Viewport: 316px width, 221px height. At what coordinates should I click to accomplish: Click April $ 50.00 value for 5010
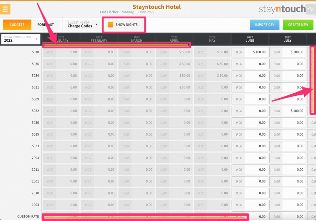click(184, 52)
